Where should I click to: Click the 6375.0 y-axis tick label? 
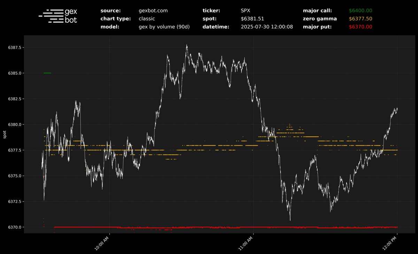point(15,176)
